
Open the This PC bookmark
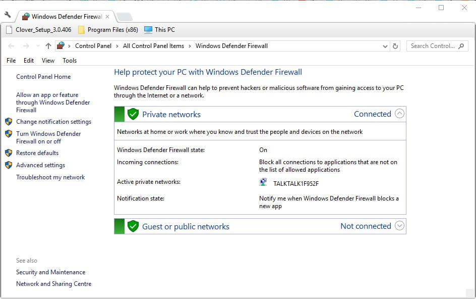pyautogui.click(x=159, y=30)
